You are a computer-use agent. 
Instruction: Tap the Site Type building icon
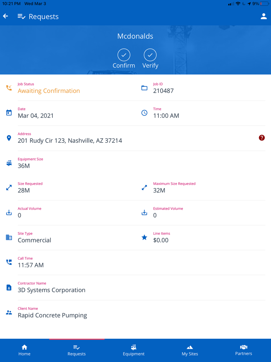[x=9, y=237]
